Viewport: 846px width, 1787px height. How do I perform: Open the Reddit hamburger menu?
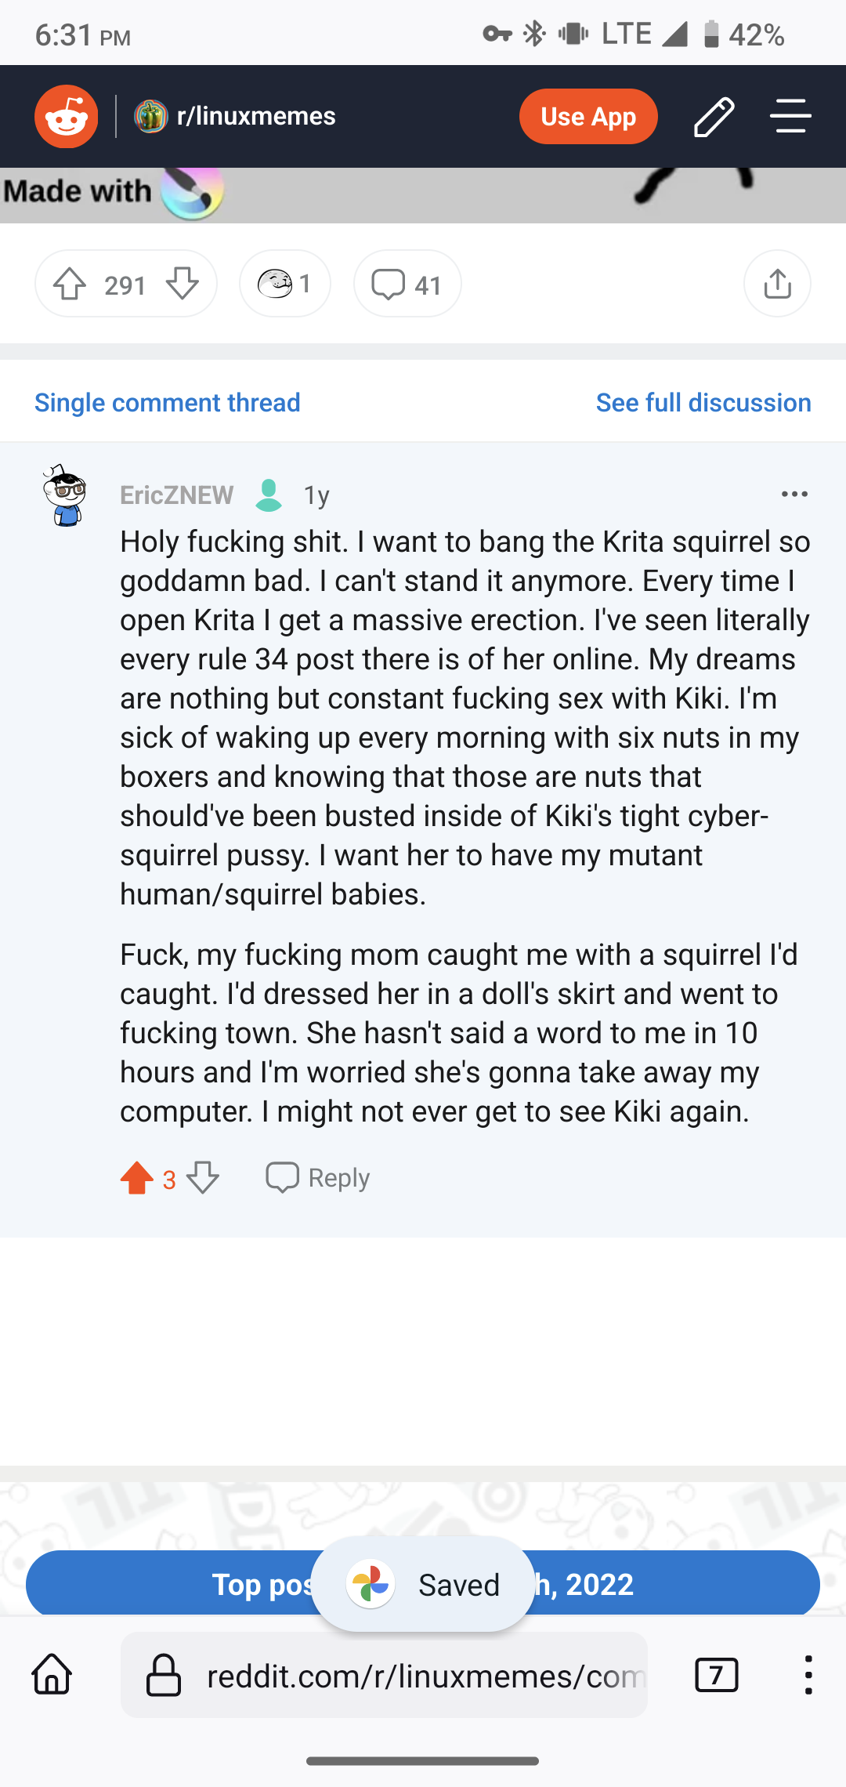coord(790,117)
